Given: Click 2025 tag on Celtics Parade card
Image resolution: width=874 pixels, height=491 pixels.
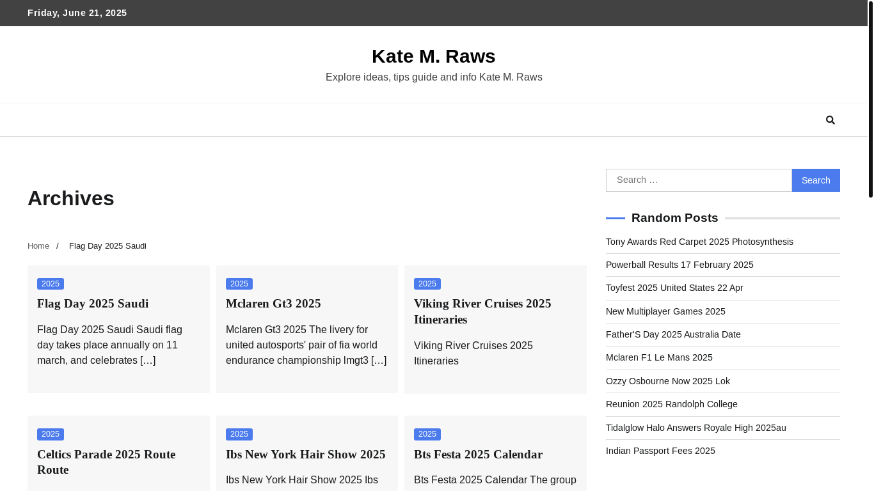Looking at the screenshot, I should [51, 434].
